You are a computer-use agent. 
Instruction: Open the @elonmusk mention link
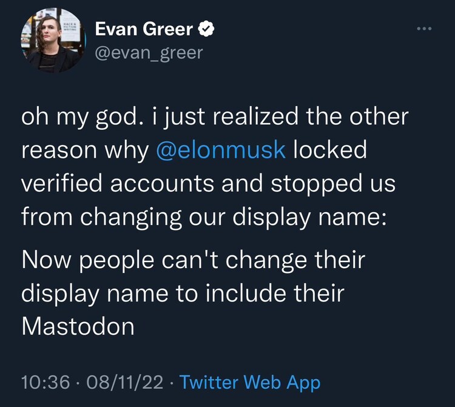point(221,150)
